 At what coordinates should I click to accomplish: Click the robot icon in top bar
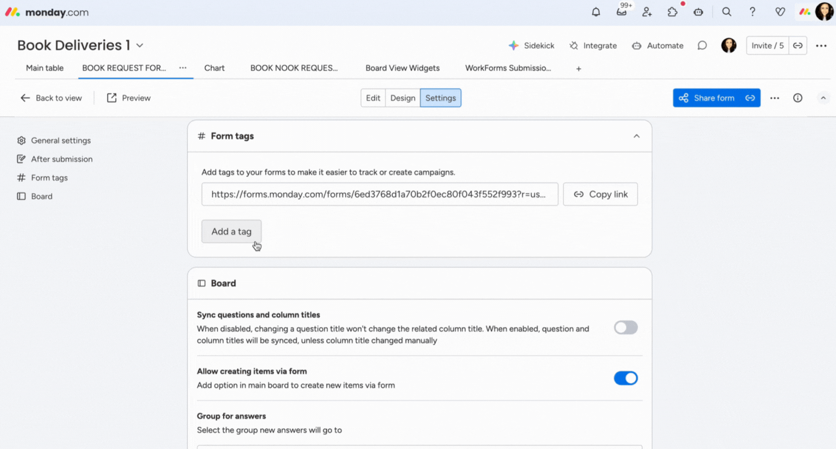pos(698,12)
